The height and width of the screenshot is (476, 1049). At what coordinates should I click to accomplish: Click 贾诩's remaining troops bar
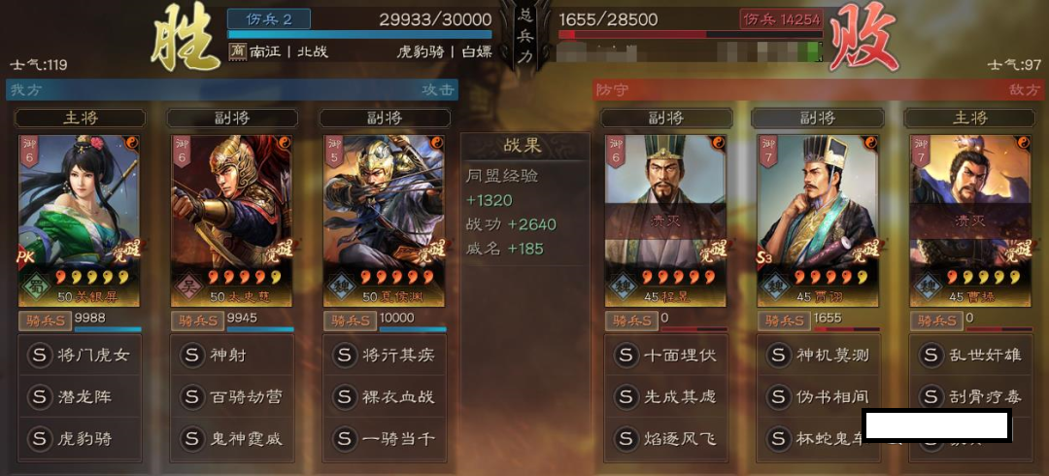(x=846, y=329)
